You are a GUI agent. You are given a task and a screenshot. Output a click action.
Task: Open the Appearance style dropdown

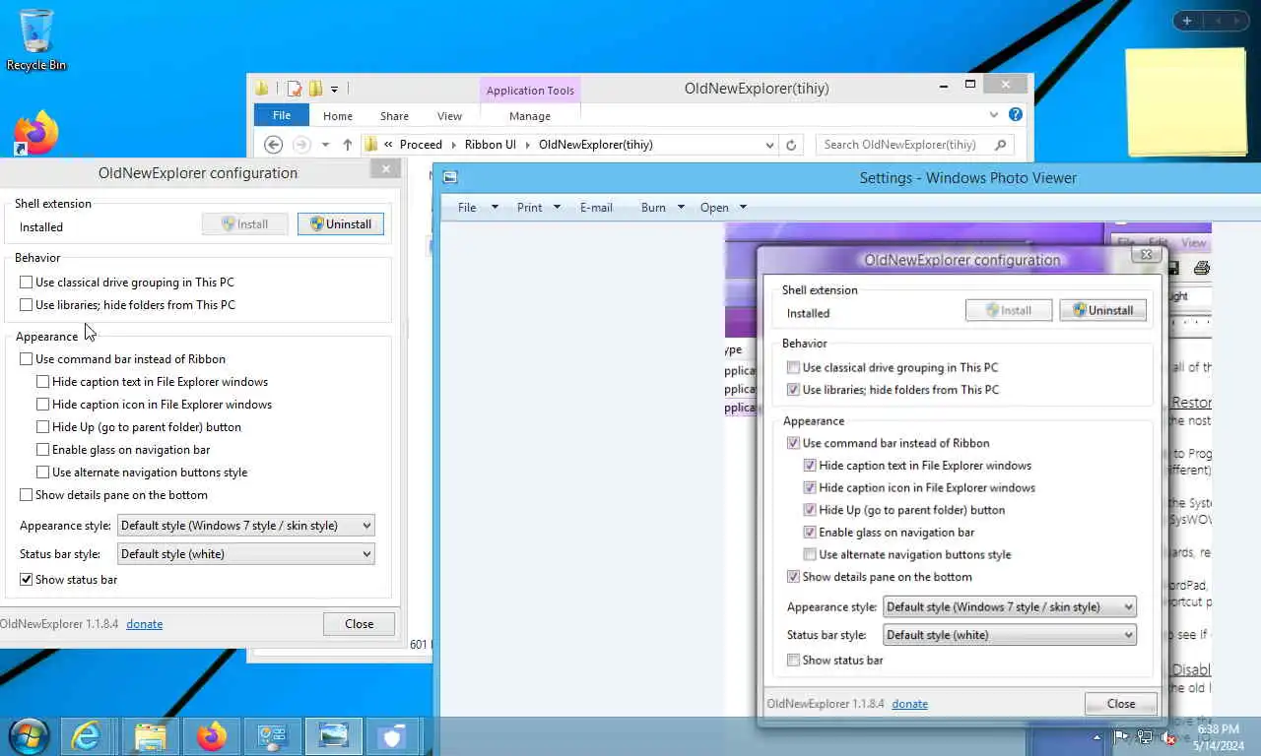tap(245, 526)
